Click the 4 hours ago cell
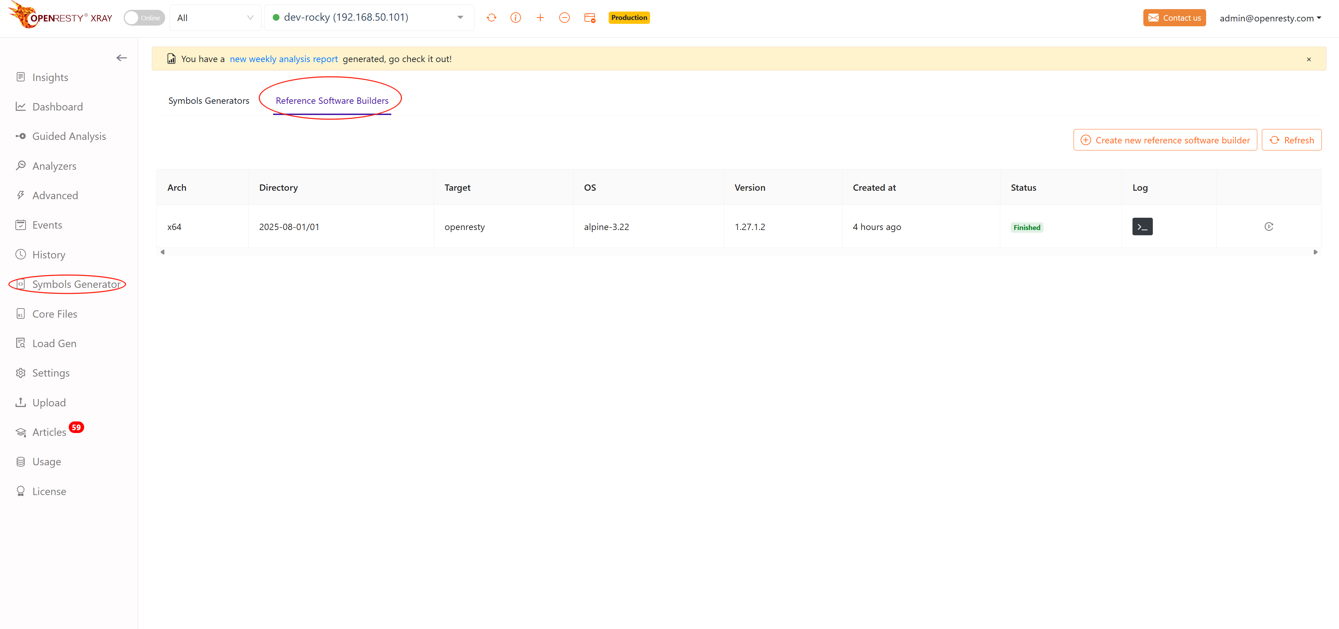Screen dimensions: 1339x629 tap(921, 226)
